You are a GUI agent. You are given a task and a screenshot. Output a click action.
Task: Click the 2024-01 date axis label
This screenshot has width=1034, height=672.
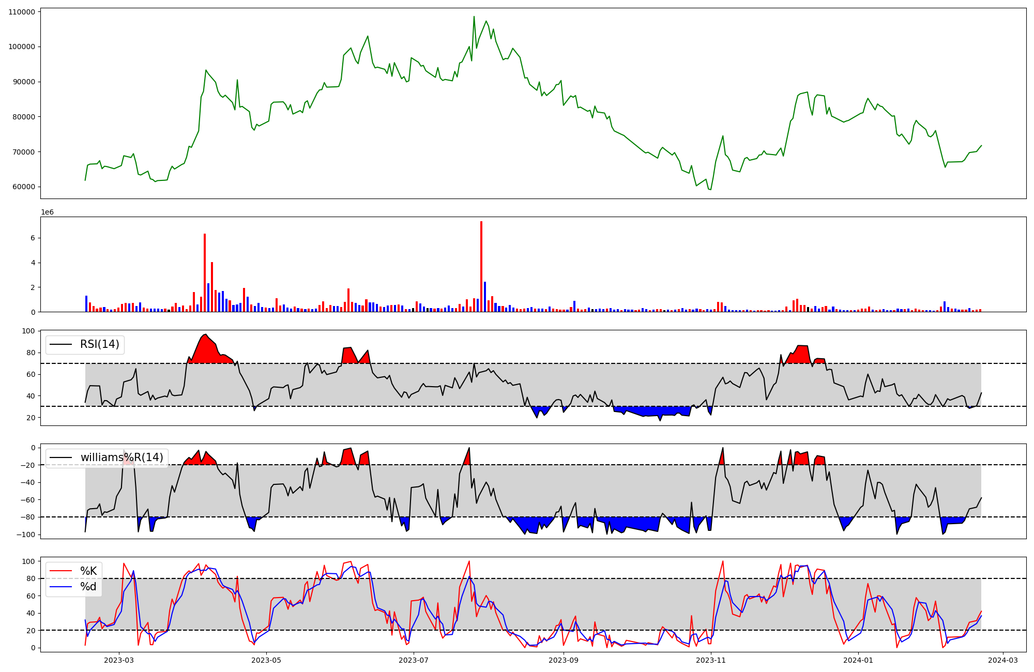coord(858,660)
